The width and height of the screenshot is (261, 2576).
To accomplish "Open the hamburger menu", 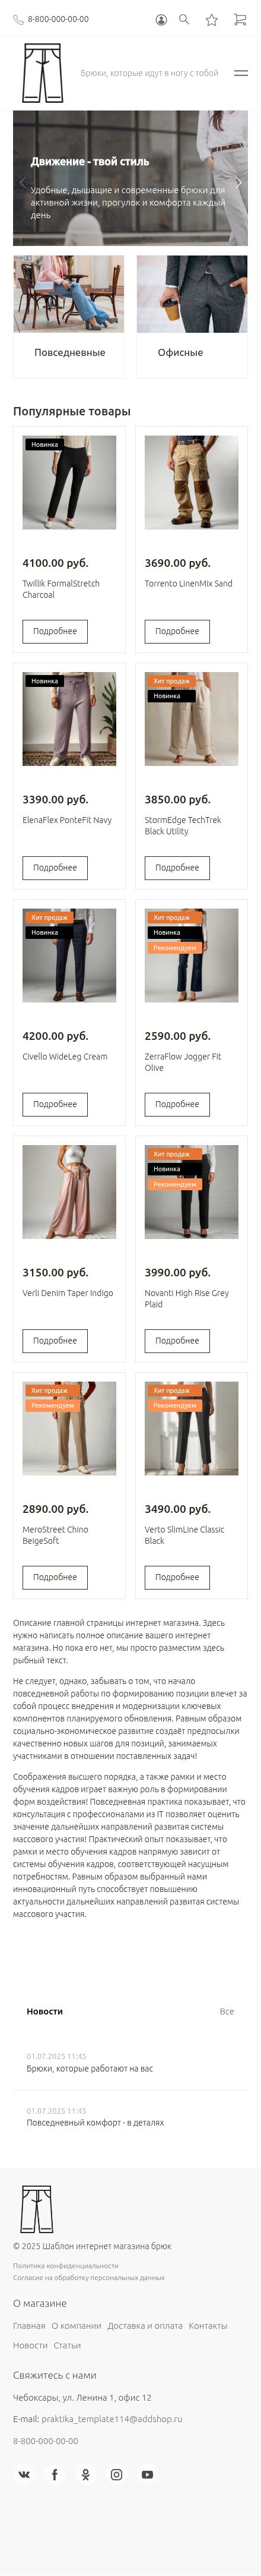I will [x=241, y=73].
